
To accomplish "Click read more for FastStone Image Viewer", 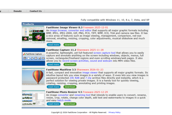I will pyautogui.click(x=54, y=45).
